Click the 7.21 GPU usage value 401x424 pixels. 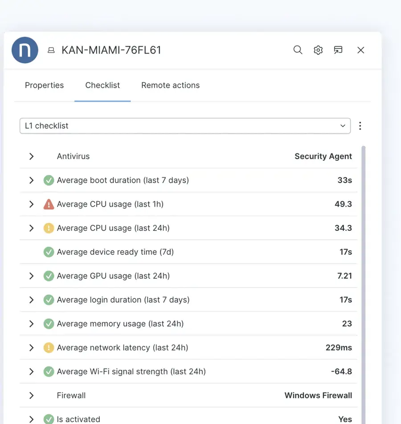345,276
